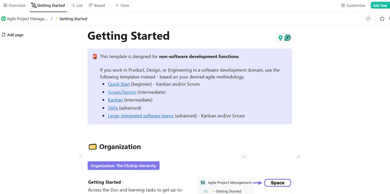Open the Quick Start template link
This screenshot has height=194, width=390.
[x=119, y=84]
